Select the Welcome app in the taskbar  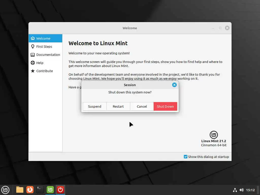(x=50, y=190)
